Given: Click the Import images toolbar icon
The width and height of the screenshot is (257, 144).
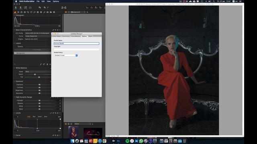Looking at the screenshot, I should point(16,8).
